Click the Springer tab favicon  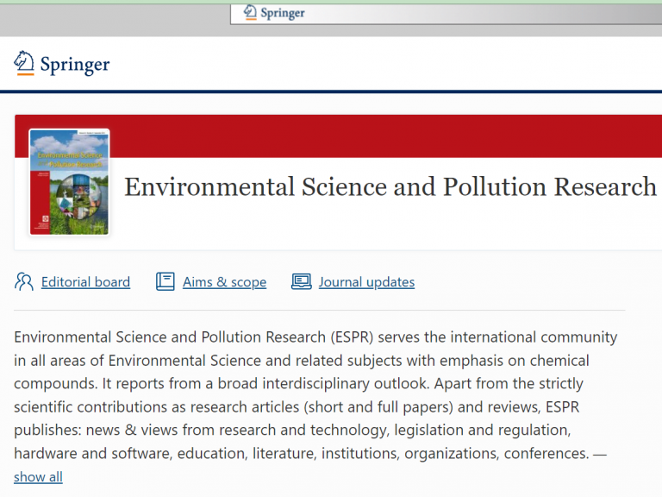[x=250, y=12]
